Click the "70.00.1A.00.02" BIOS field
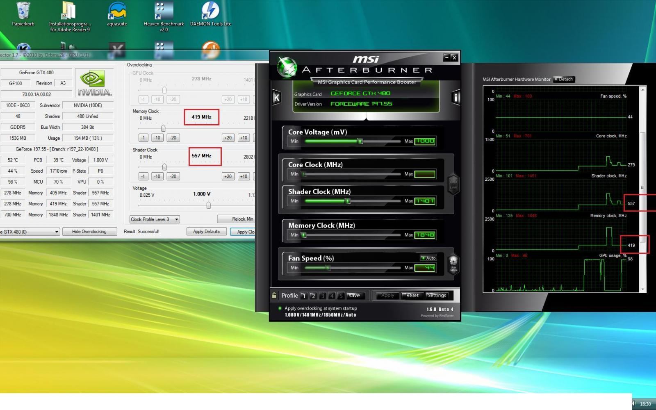This screenshot has width=656, height=410. click(x=36, y=94)
